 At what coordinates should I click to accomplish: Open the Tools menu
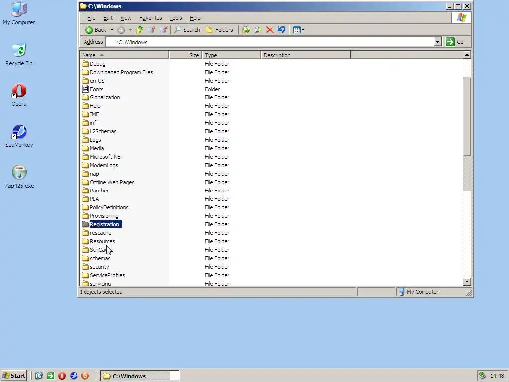pos(176,18)
